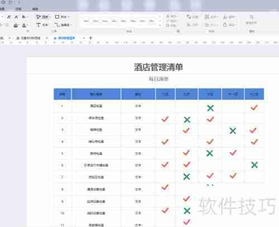Click the title 酒店管理清单
This screenshot has height=227, width=279.
(158, 67)
